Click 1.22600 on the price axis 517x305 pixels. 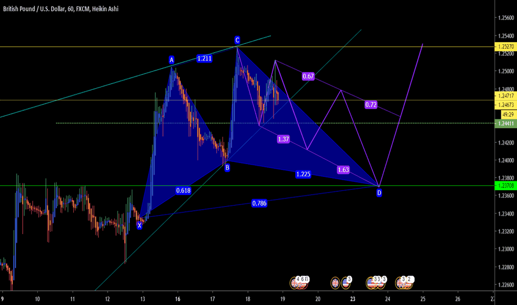[506, 285]
